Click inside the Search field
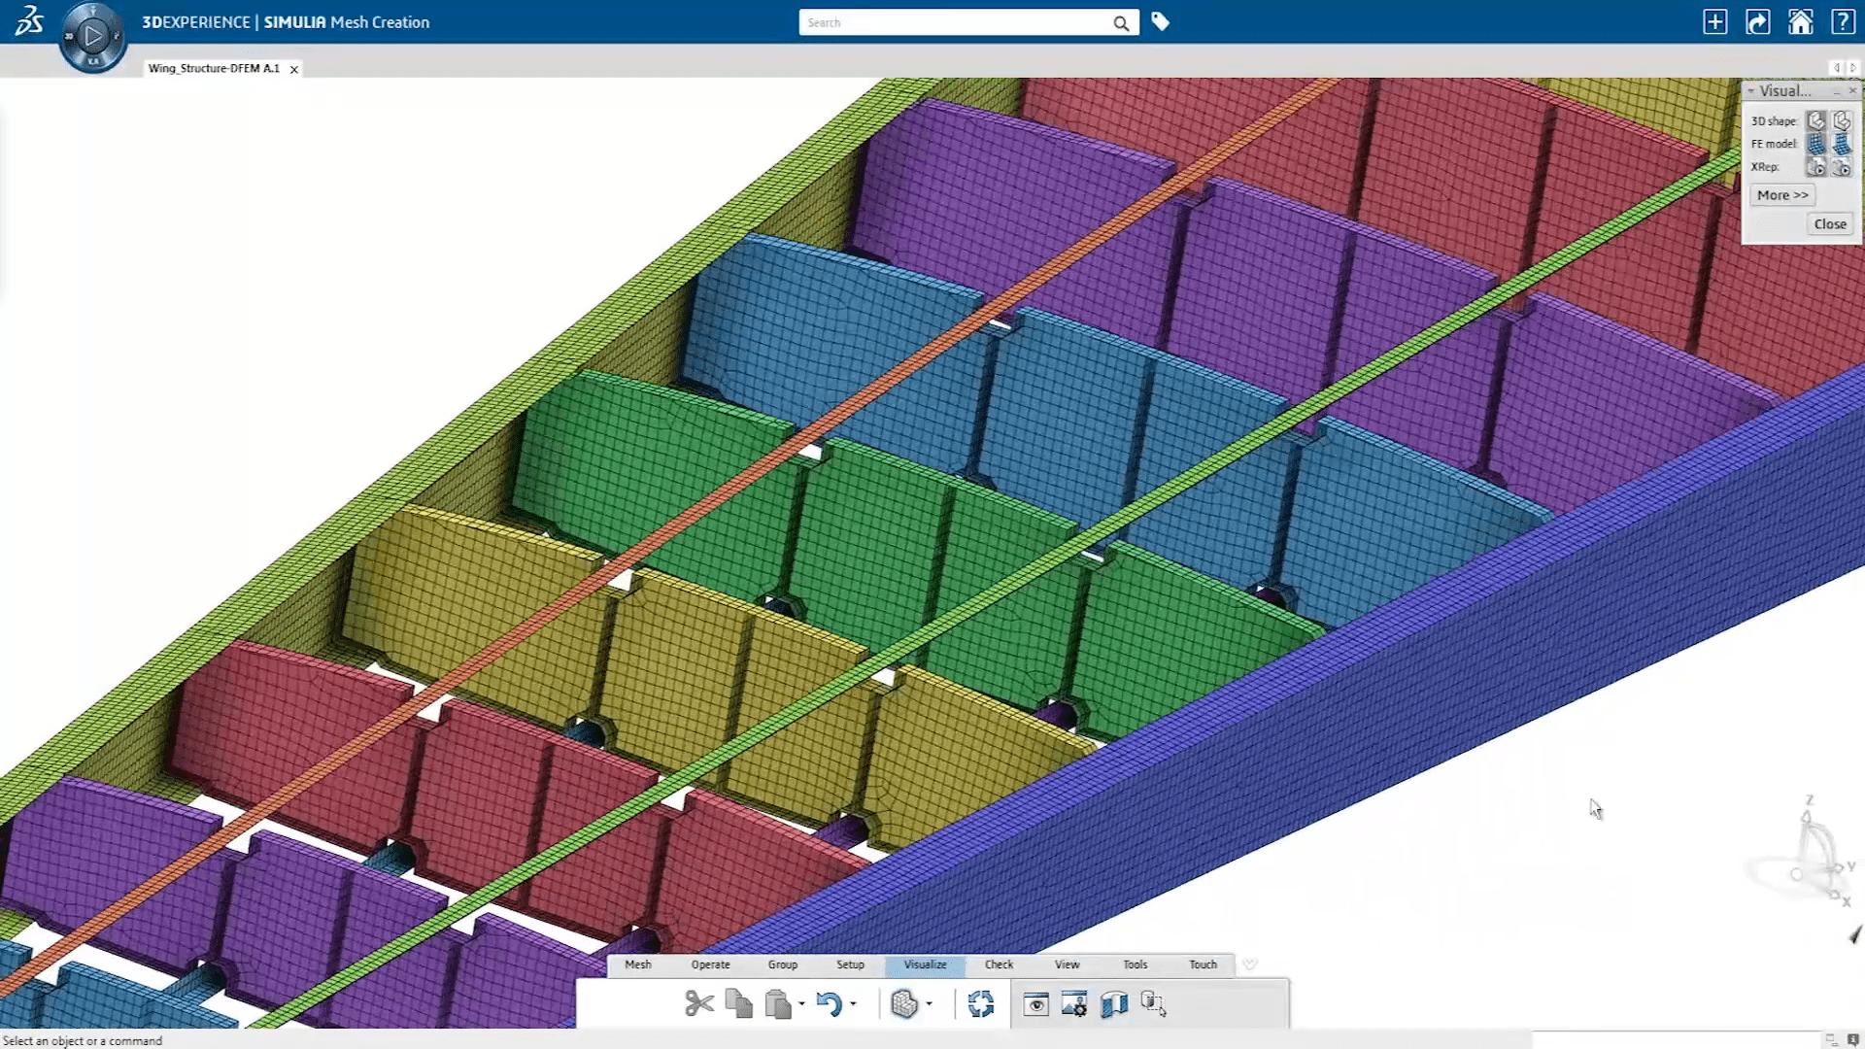Image resolution: width=1865 pixels, height=1049 pixels. coord(952,22)
